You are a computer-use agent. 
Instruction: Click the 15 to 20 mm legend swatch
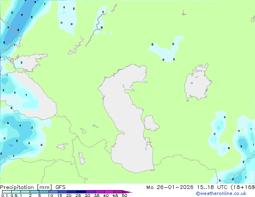pyautogui.click(x=62, y=192)
